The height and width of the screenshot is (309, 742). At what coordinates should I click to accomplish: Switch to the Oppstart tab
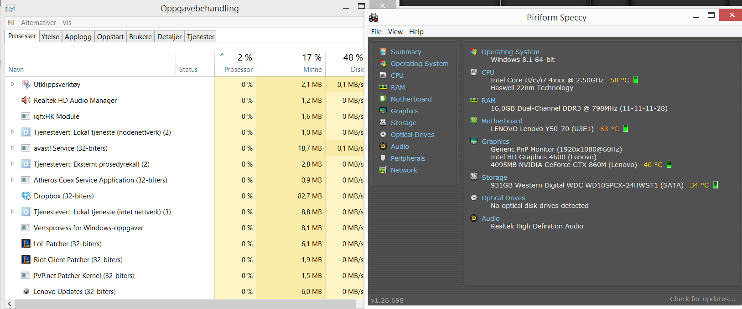(x=110, y=37)
